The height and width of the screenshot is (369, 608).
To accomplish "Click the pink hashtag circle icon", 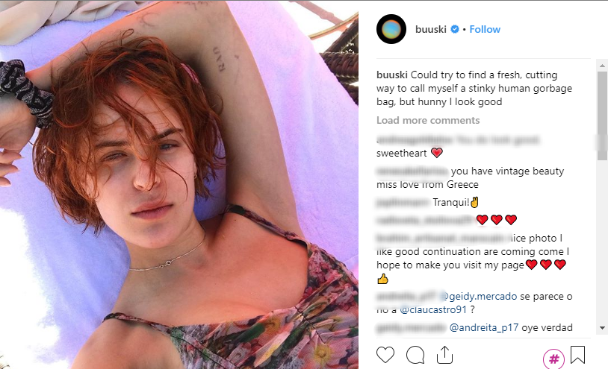I will (553, 359).
